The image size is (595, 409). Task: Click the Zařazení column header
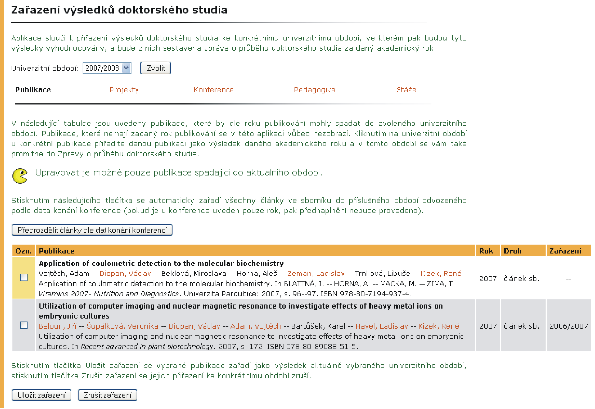569,251
